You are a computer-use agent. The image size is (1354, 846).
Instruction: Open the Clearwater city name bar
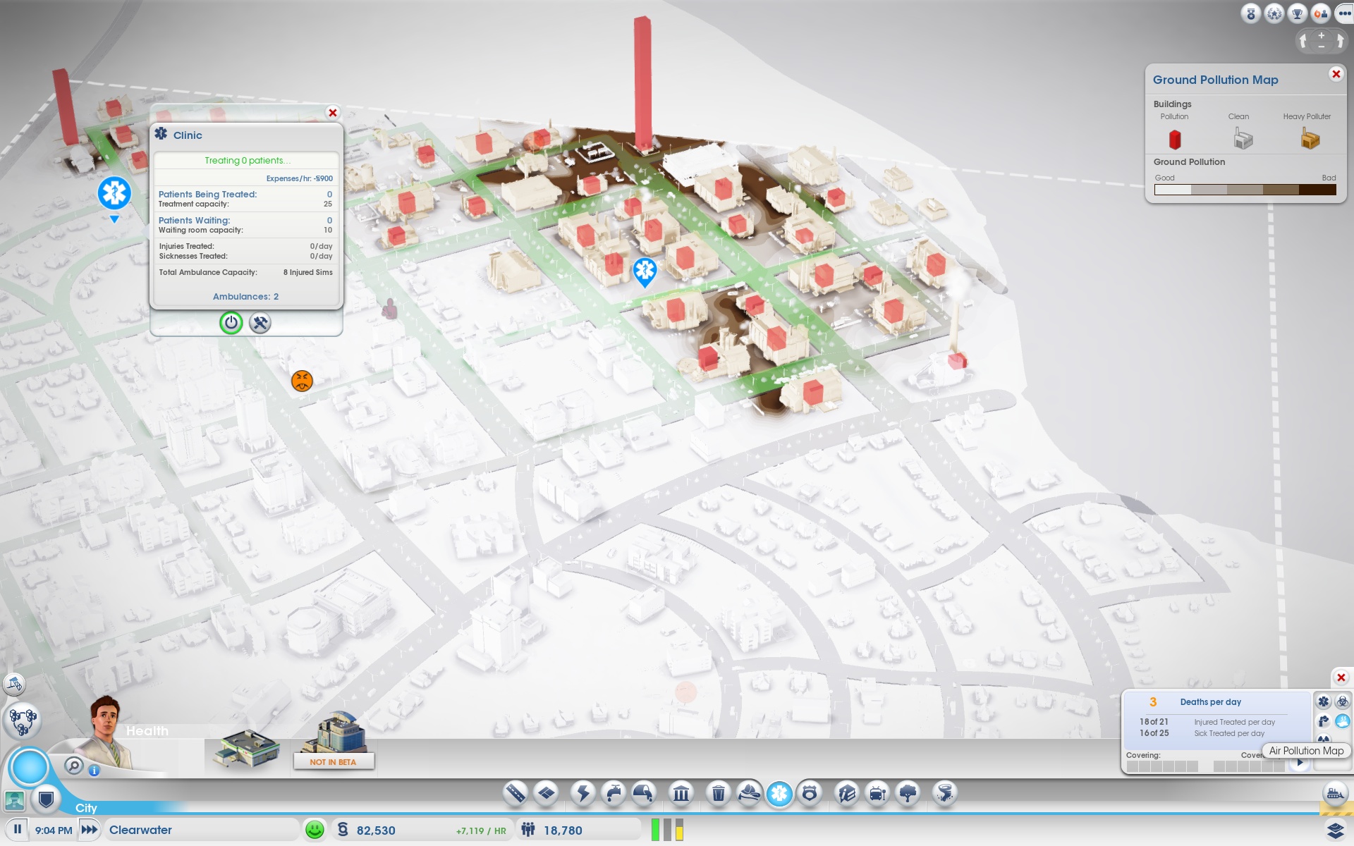[201, 830]
